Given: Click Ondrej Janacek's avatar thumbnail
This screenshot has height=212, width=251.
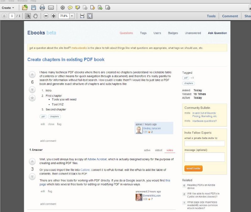Looking at the screenshot, I should (x=139, y=130).
